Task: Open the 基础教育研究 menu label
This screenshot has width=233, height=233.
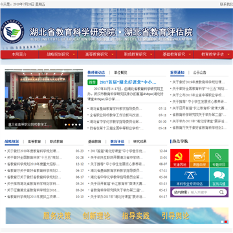Action: point(174,54)
